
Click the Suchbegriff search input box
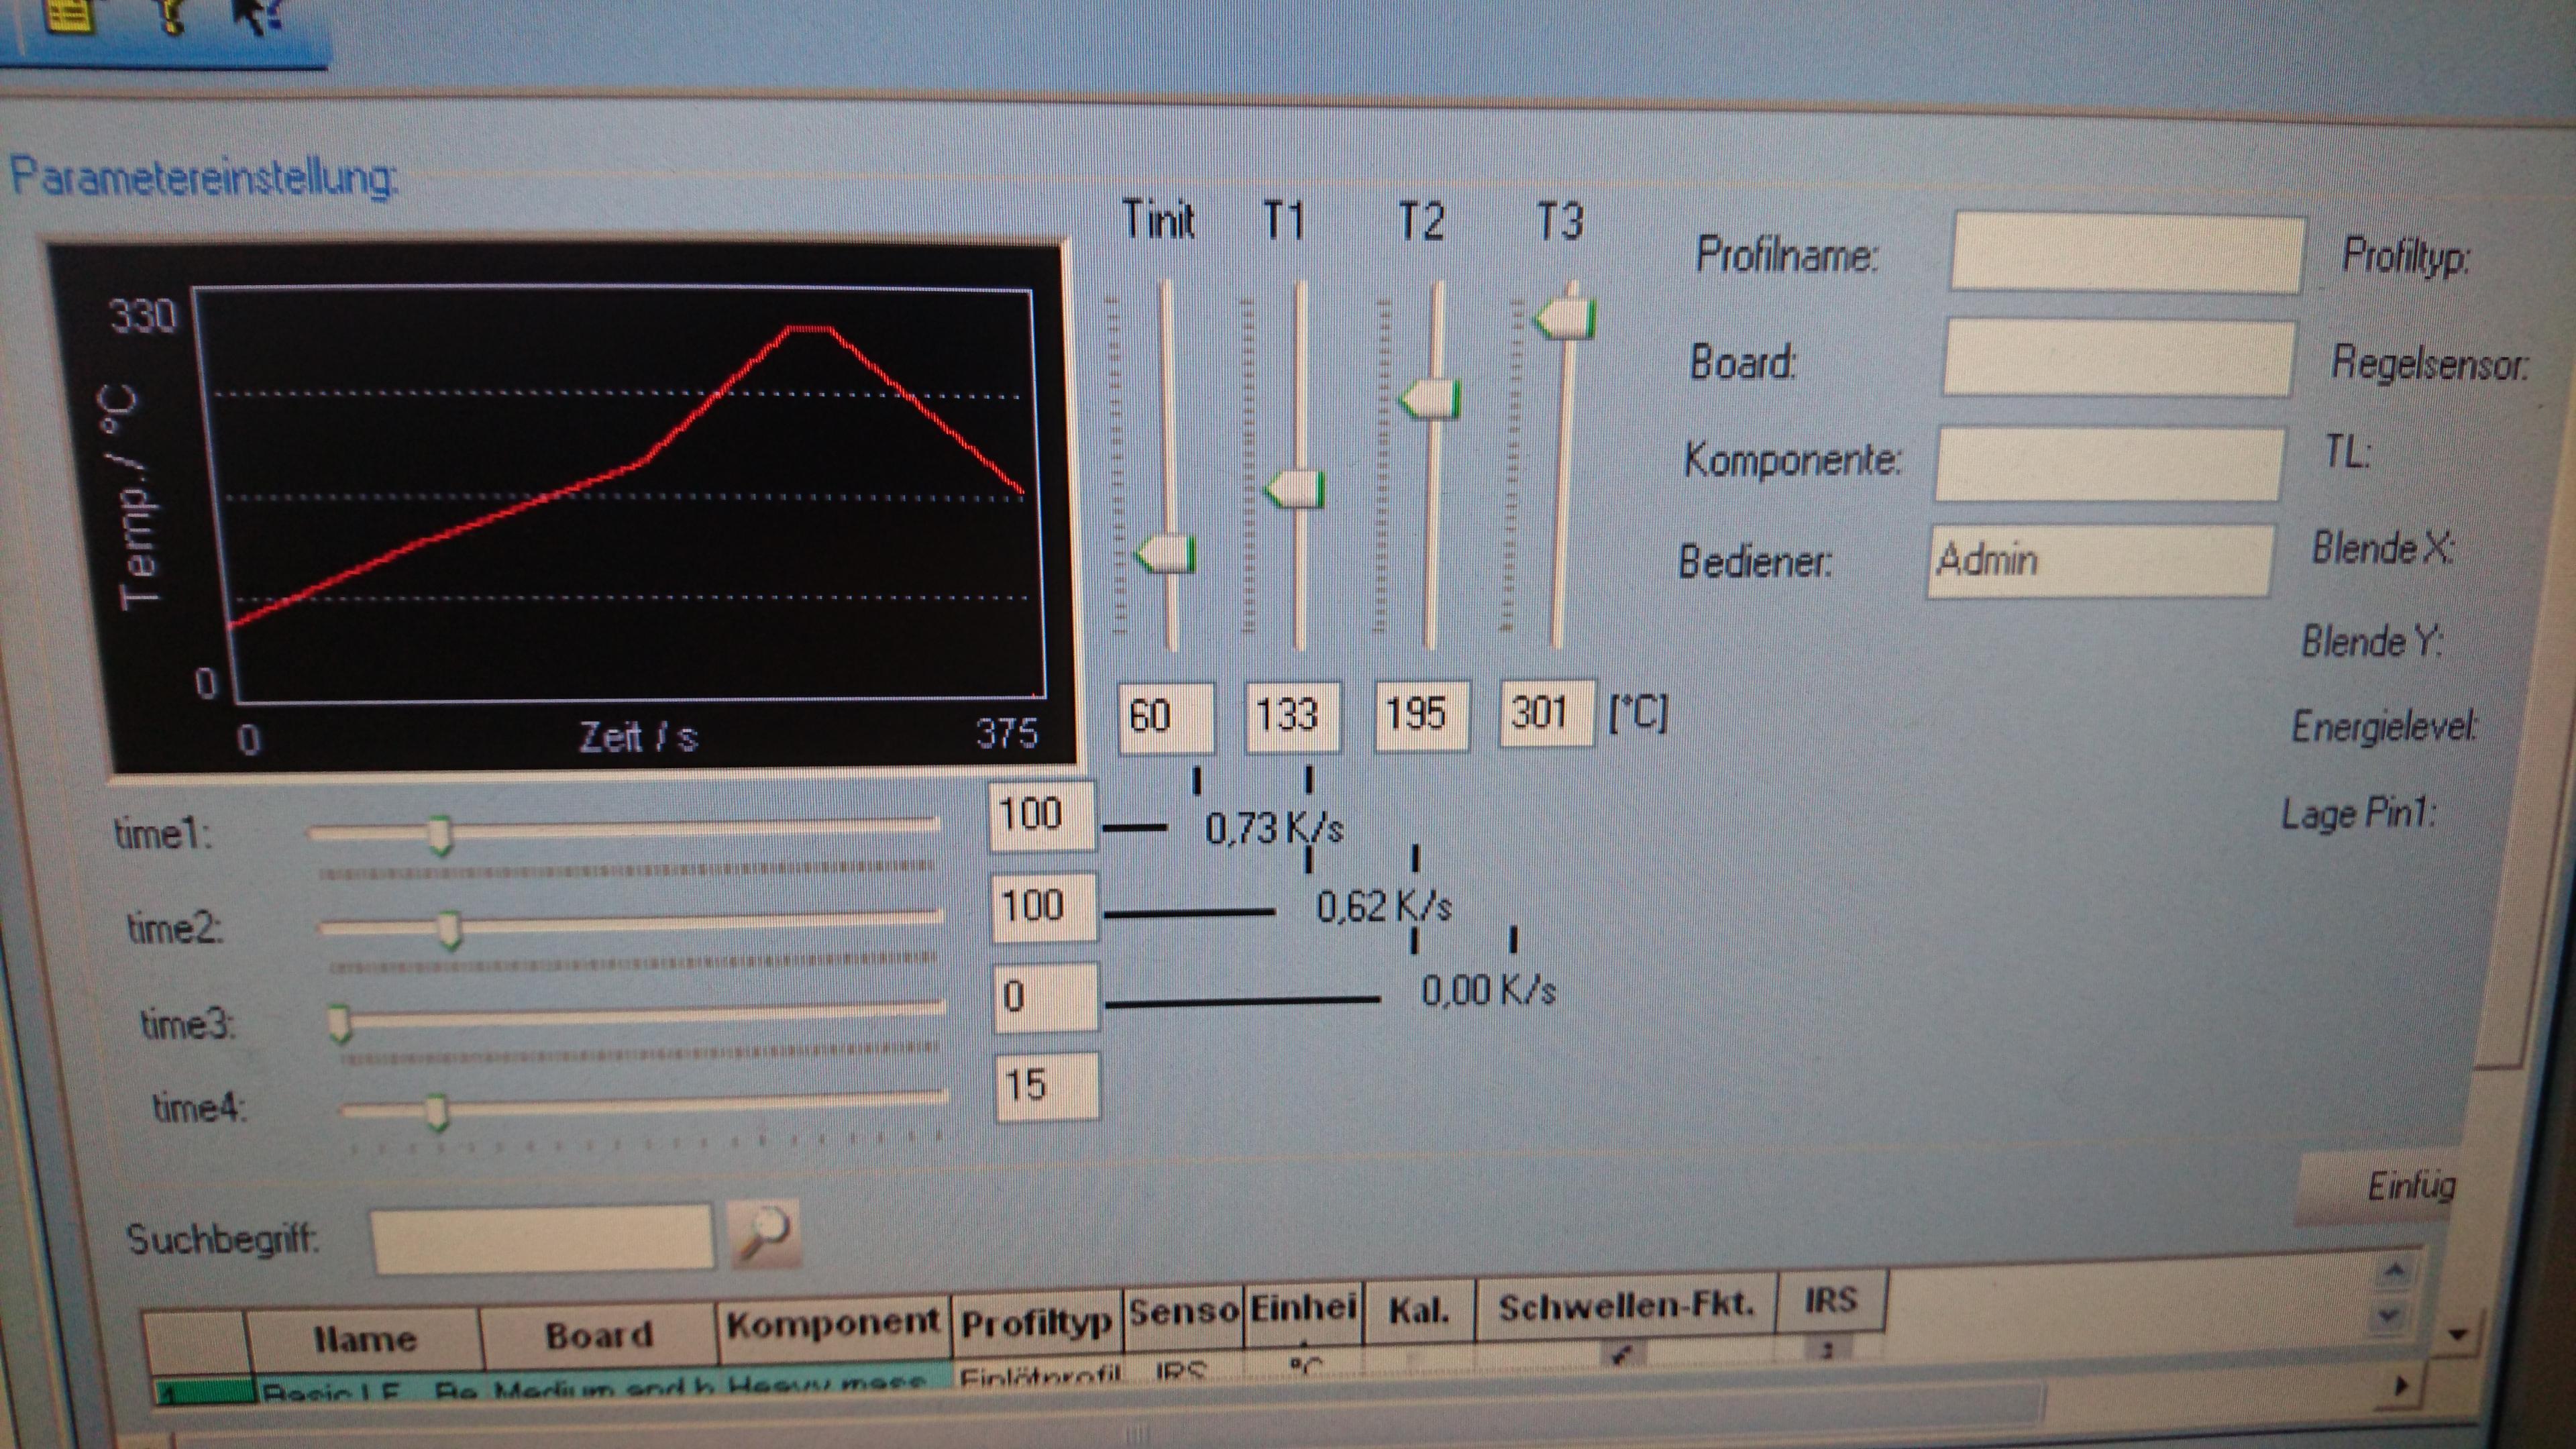[543, 1238]
